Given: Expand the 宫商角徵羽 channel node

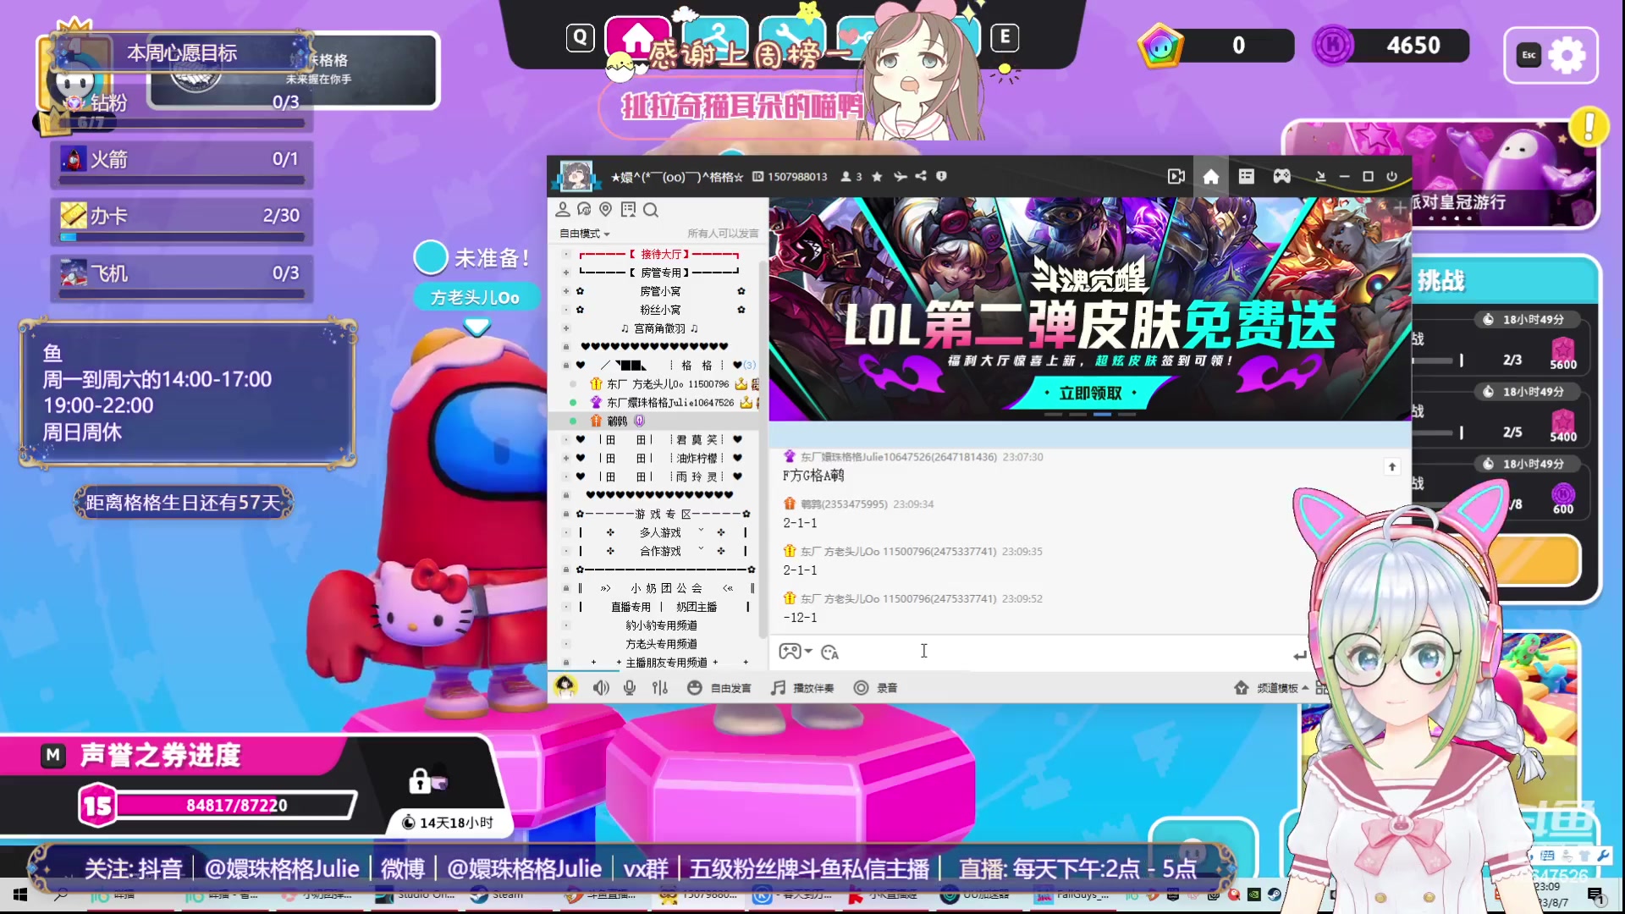Looking at the screenshot, I should (566, 328).
